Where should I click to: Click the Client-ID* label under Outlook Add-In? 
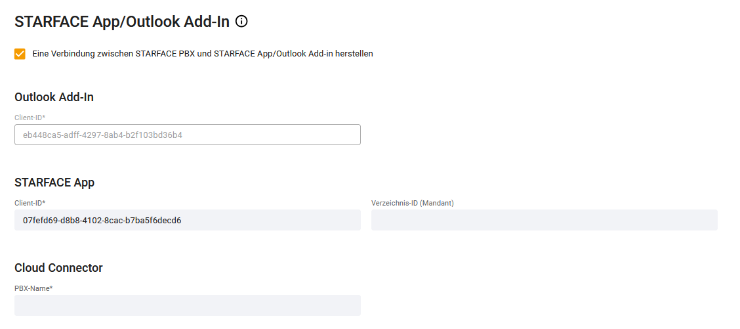tap(30, 118)
